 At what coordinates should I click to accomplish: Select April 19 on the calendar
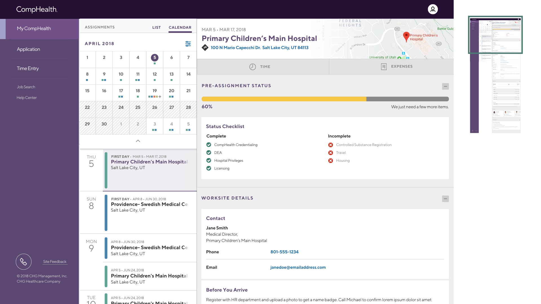(x=155, y=93)
